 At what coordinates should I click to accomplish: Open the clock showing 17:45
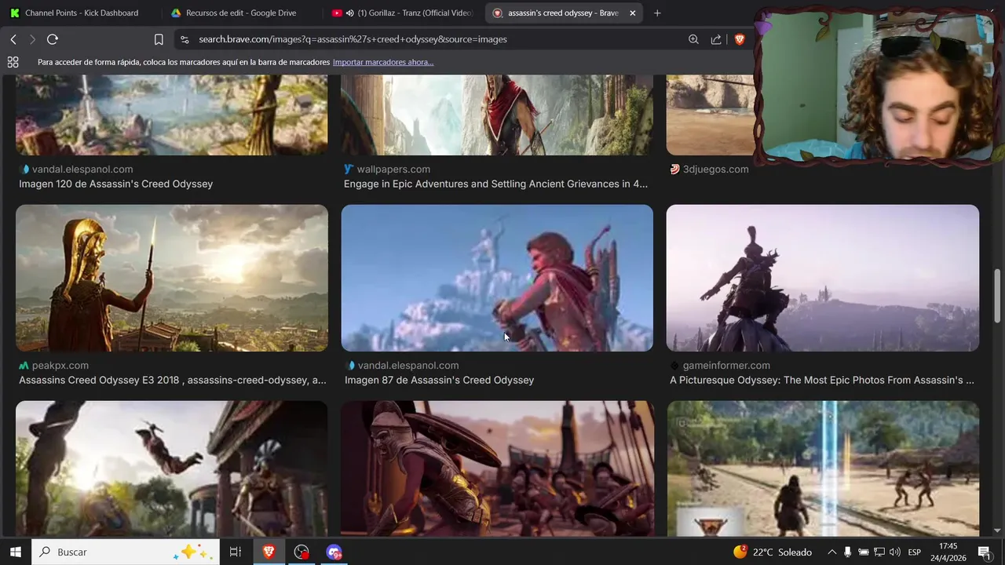click(948, 552)
